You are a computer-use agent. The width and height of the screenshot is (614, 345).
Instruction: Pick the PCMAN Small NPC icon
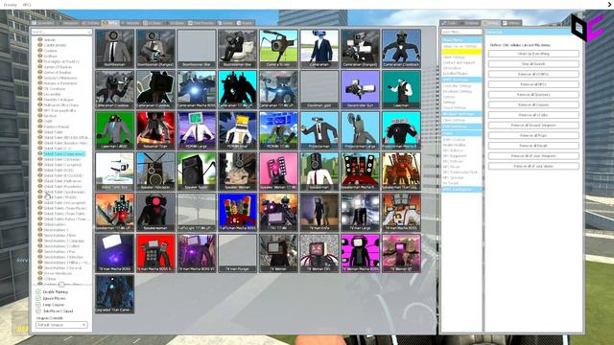click(x=237, y=130)
